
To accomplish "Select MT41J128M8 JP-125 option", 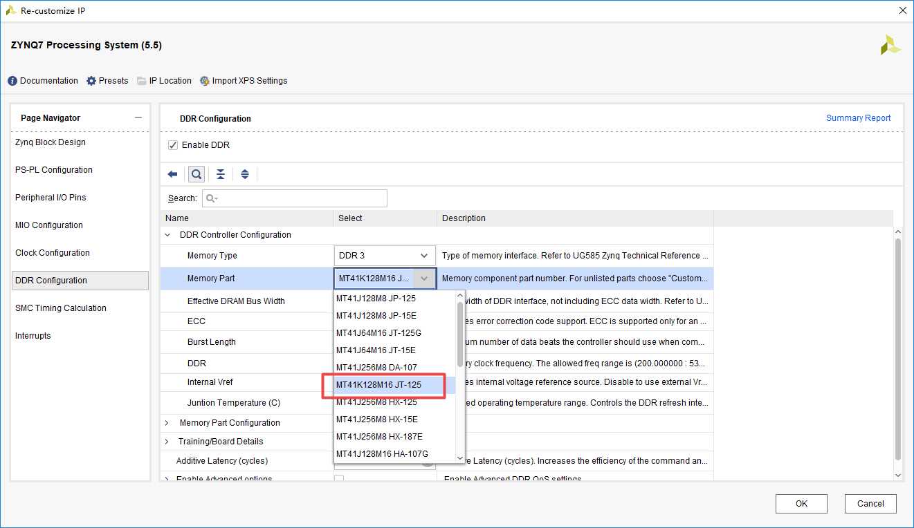I will tap(394, 299).
